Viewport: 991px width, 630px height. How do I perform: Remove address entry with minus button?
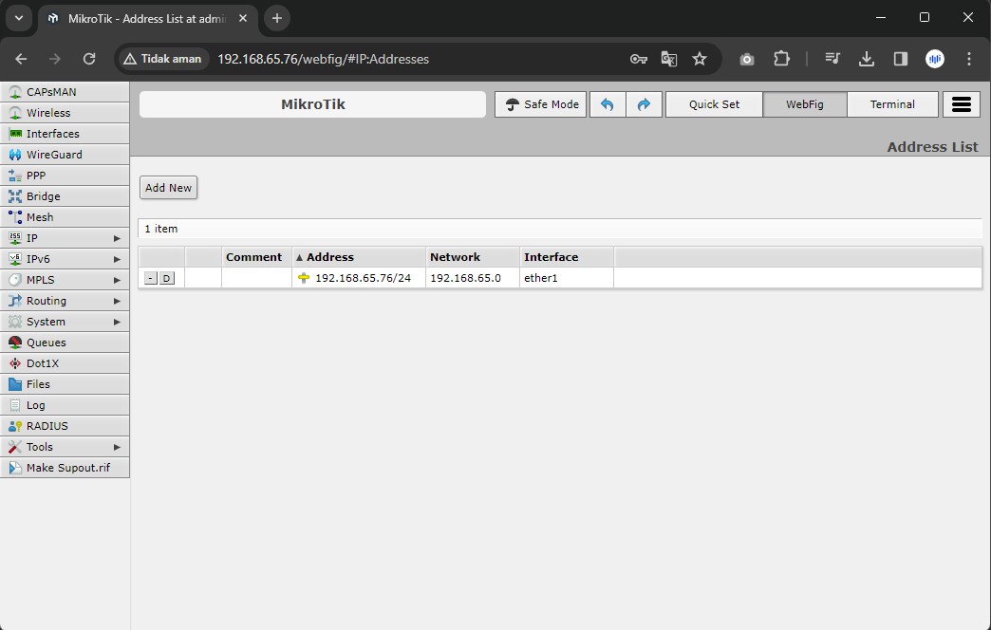click(151, 278)
